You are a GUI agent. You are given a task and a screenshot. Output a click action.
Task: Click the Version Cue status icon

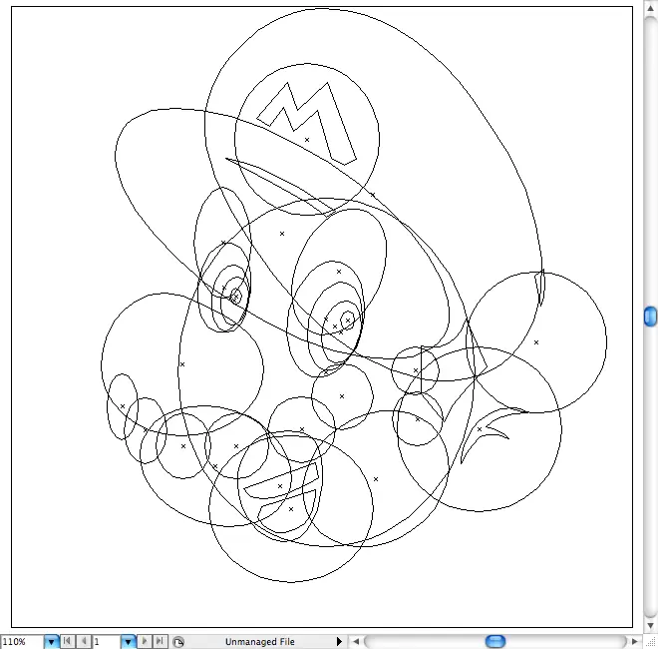(178, 642)
